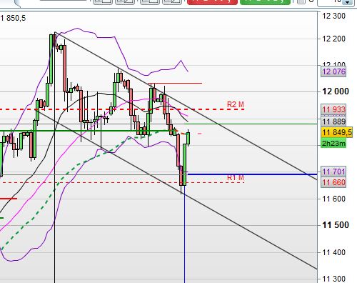Screen dimensions: 357x283
Task: Open the dropdown arrow in the top-right toolbar
Action: [x=348, y=2]
